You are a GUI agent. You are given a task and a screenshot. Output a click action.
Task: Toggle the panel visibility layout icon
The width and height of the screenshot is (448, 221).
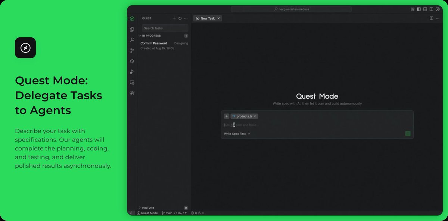click(x=425, y=9)
